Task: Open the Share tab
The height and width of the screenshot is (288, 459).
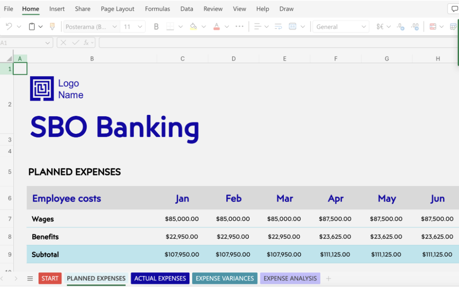Action: [x=82, y=9]
